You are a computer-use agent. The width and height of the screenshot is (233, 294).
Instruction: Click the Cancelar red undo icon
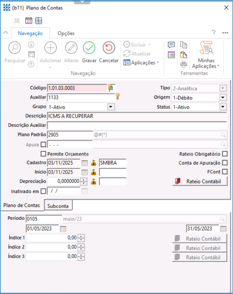click(109, 48)
